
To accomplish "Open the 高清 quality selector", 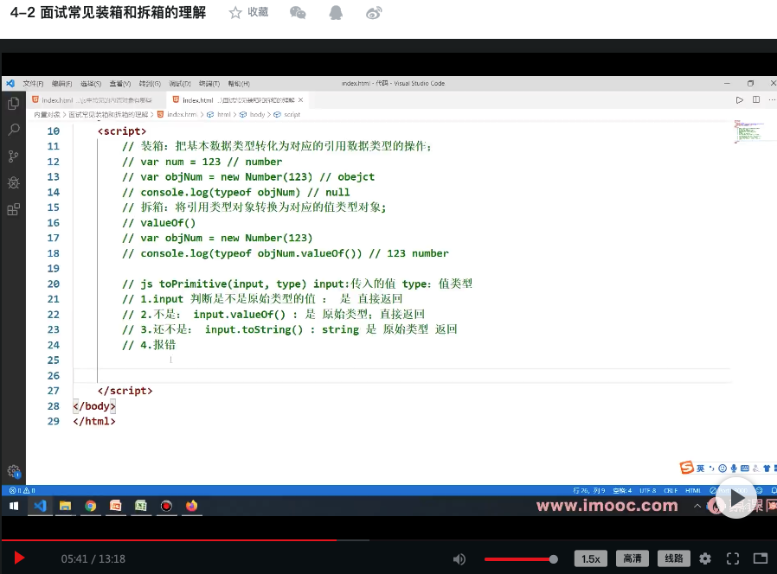I will [x=633, y=558].
